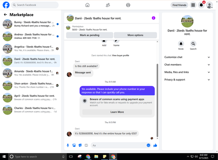Click the Mark as pending button

[x=89, y=35]
